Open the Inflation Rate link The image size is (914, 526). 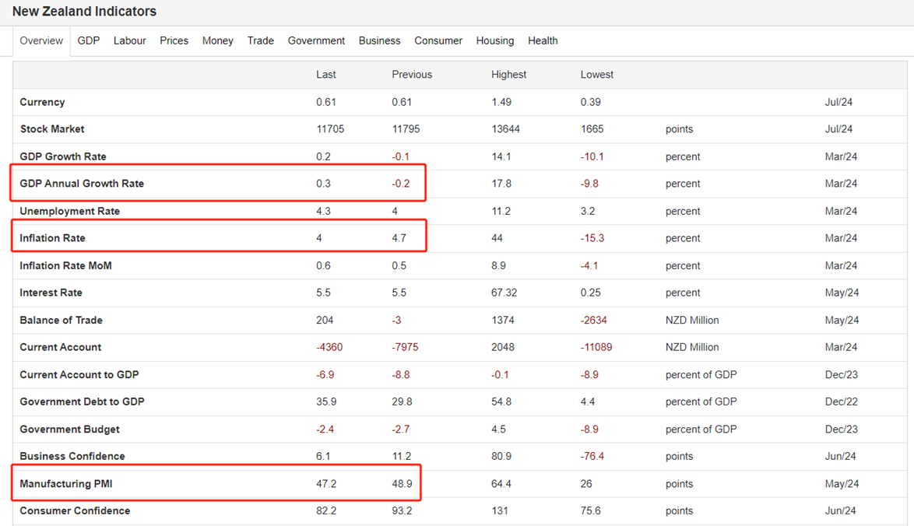pos(52,237)
